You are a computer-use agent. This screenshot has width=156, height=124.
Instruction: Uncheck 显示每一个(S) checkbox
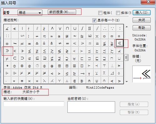point(94,20)
